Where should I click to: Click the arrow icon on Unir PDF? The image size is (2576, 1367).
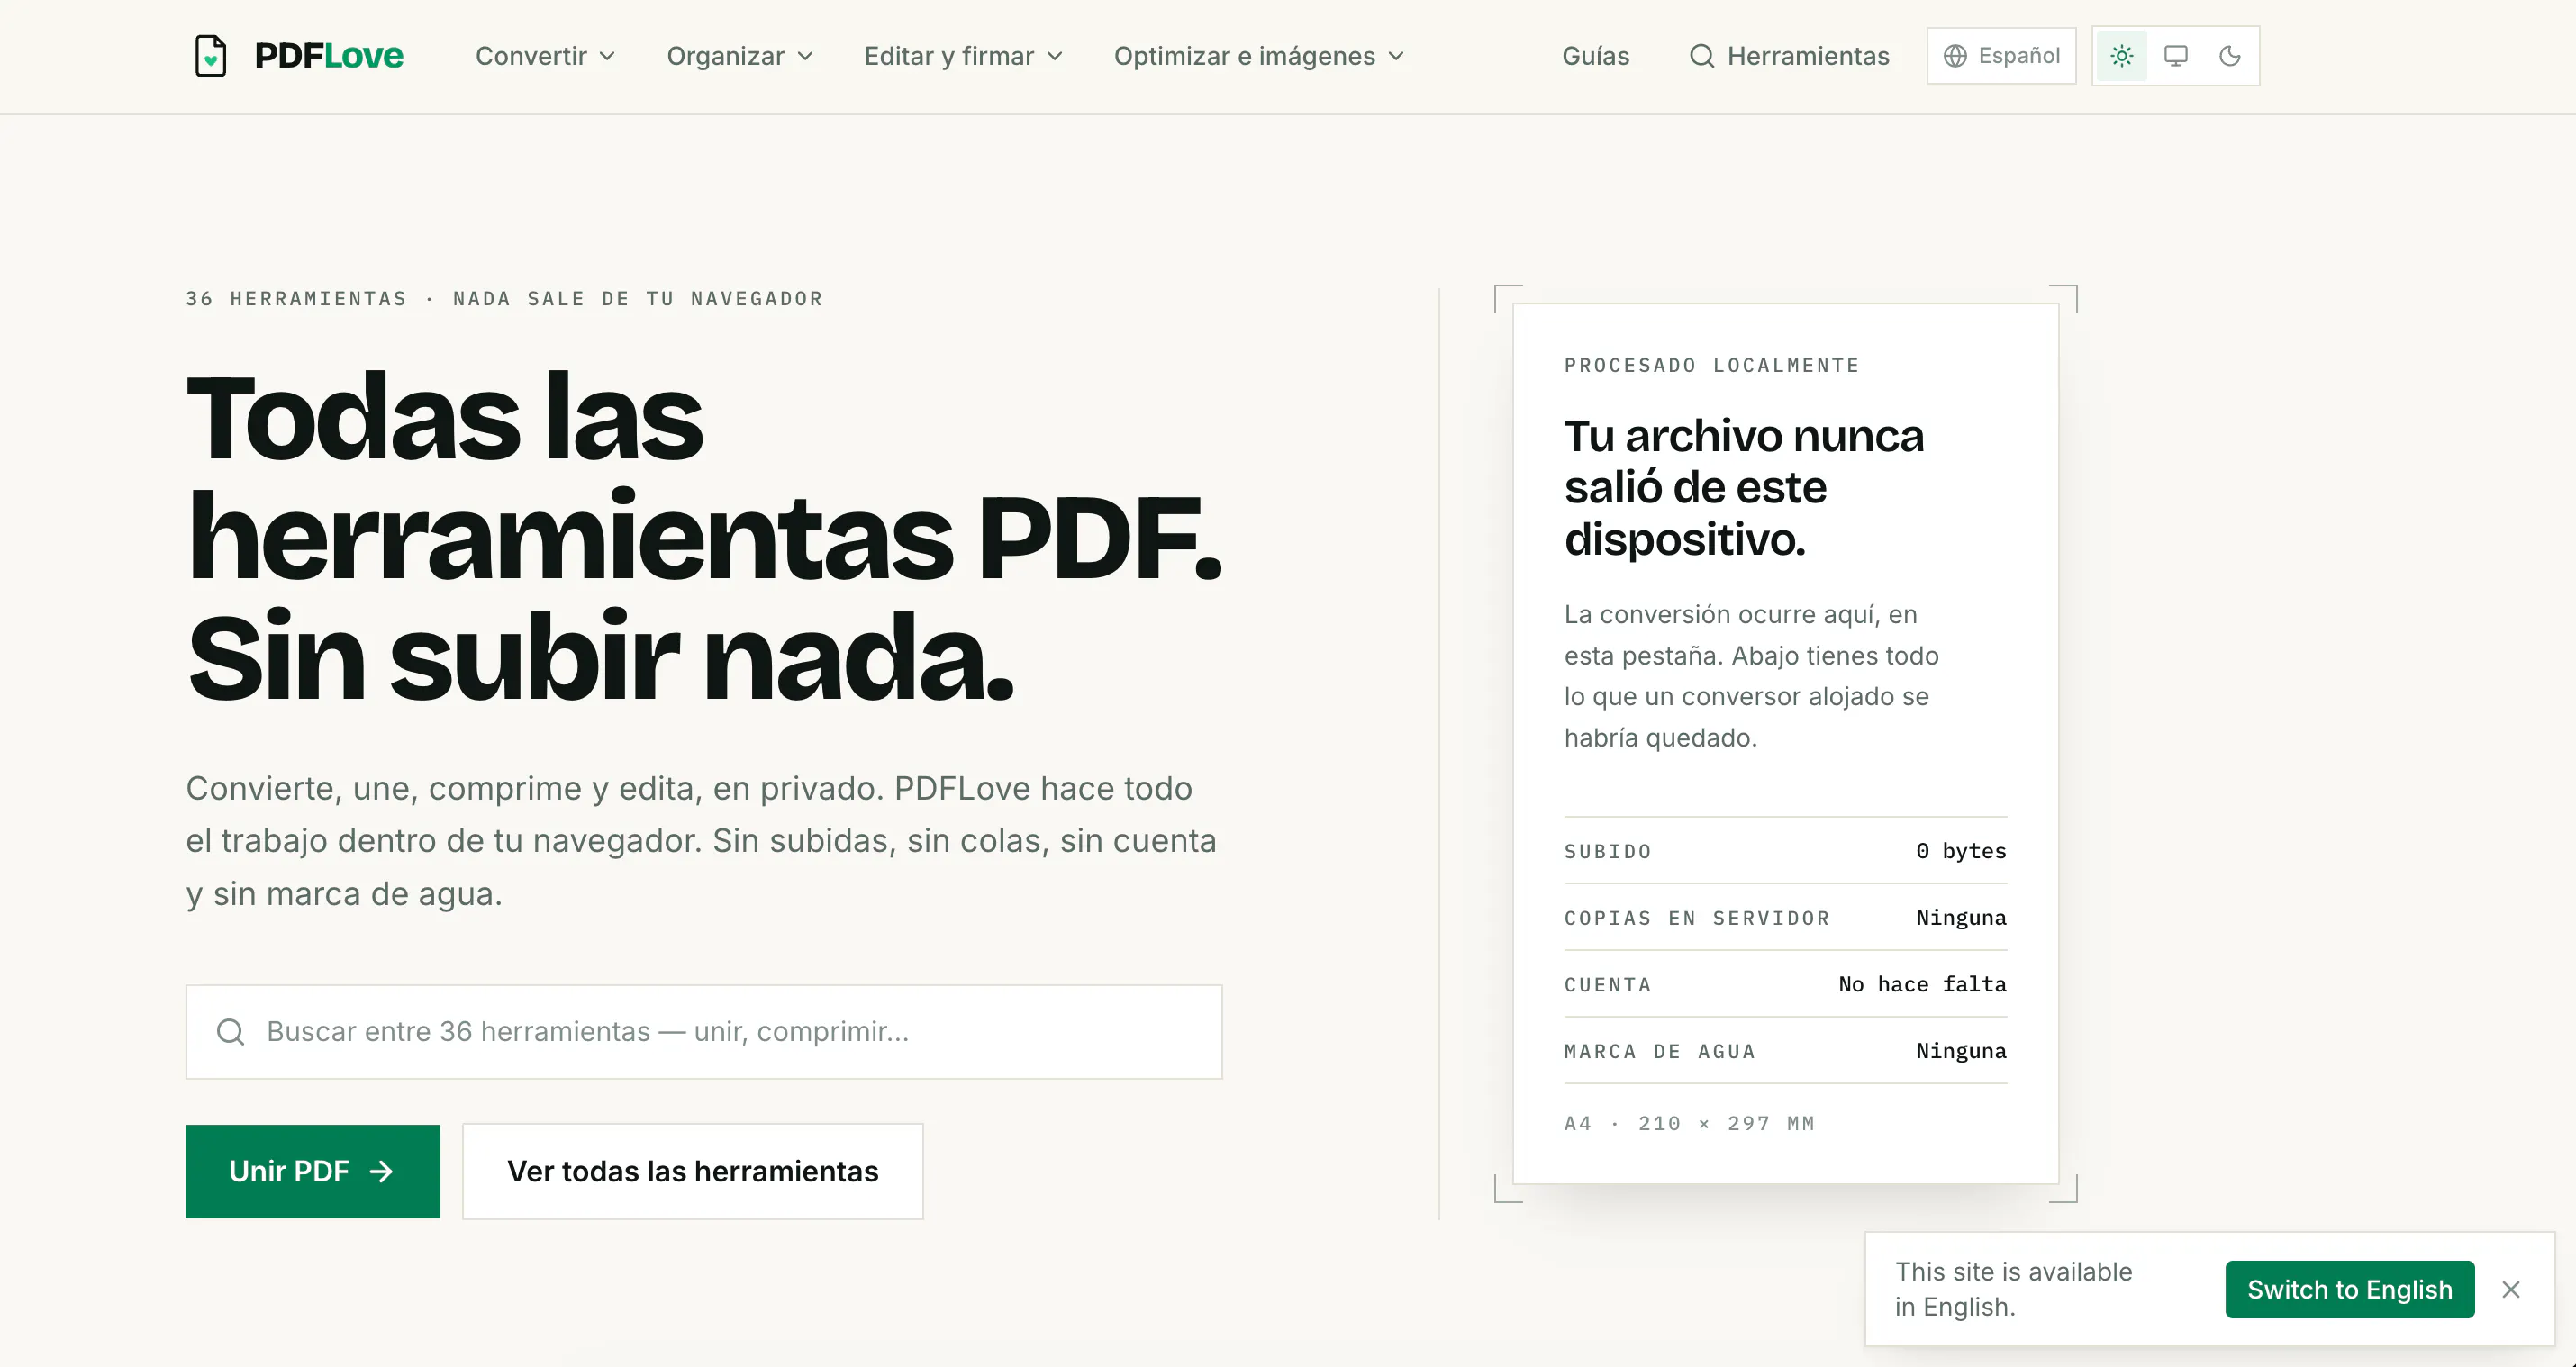pyautogui.click(x=381, y=1171)
